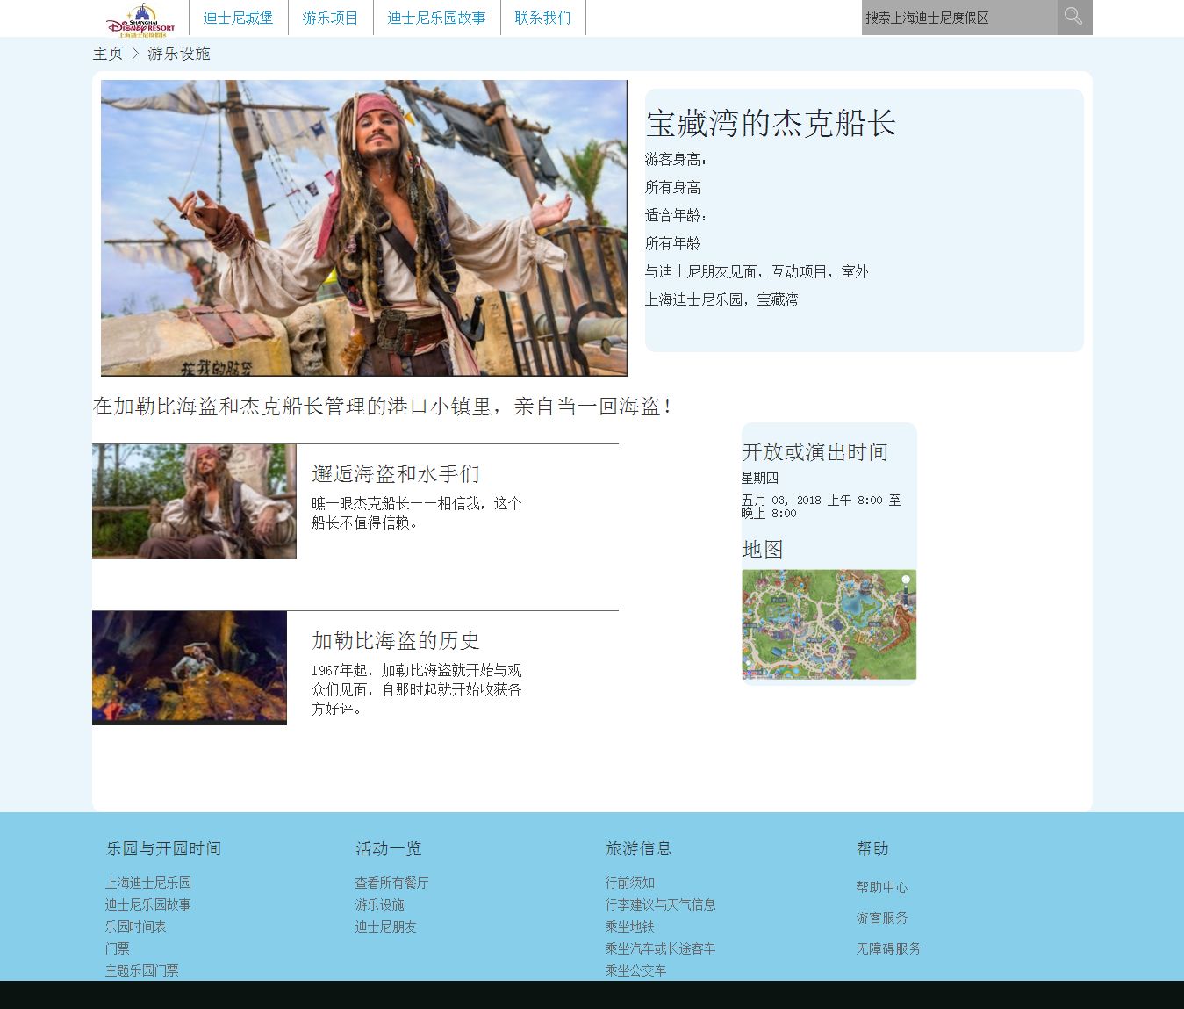1184x1009 pixels.
Task: Open footer link 乘坐地铁
Action: tap(630, 926)
